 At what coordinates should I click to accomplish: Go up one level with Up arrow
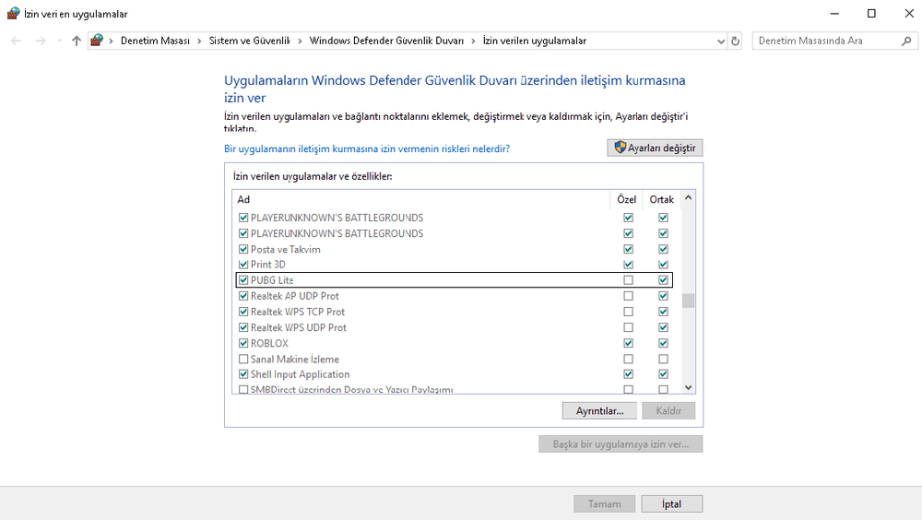coord(77,41)
